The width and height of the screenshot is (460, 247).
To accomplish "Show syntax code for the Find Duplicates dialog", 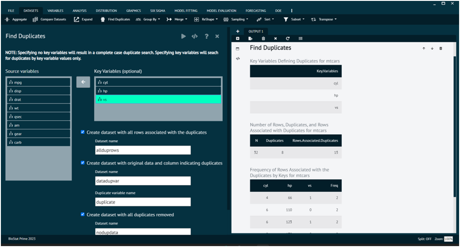I will point(195,36).
